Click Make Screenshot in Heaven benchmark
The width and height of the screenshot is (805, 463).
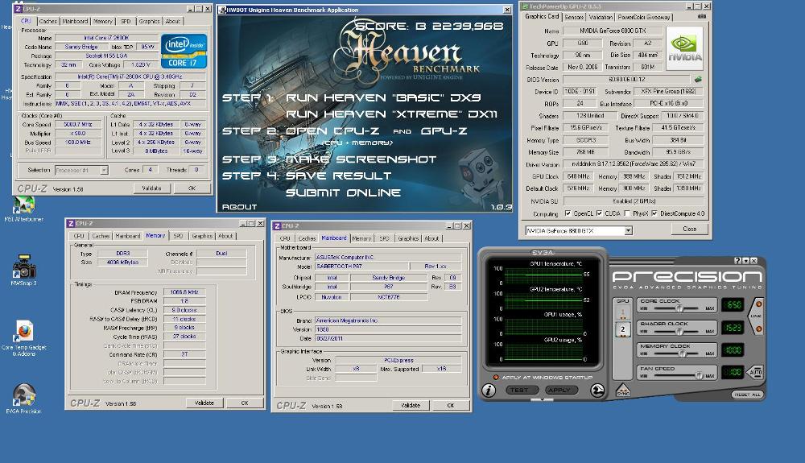coord(361,159)
